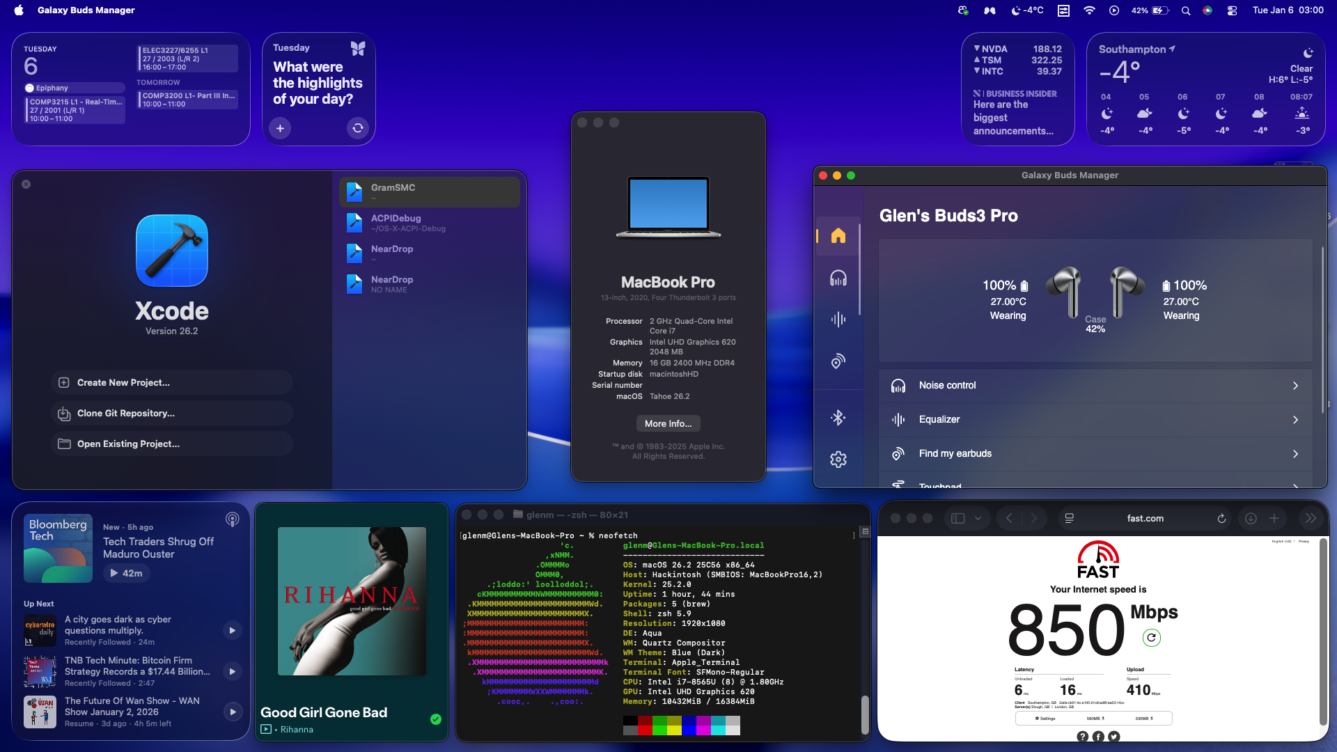Open Control Center in the menu bar
The width and height of the screenshot is (1337, 752).
click(x=1232, y=10)
